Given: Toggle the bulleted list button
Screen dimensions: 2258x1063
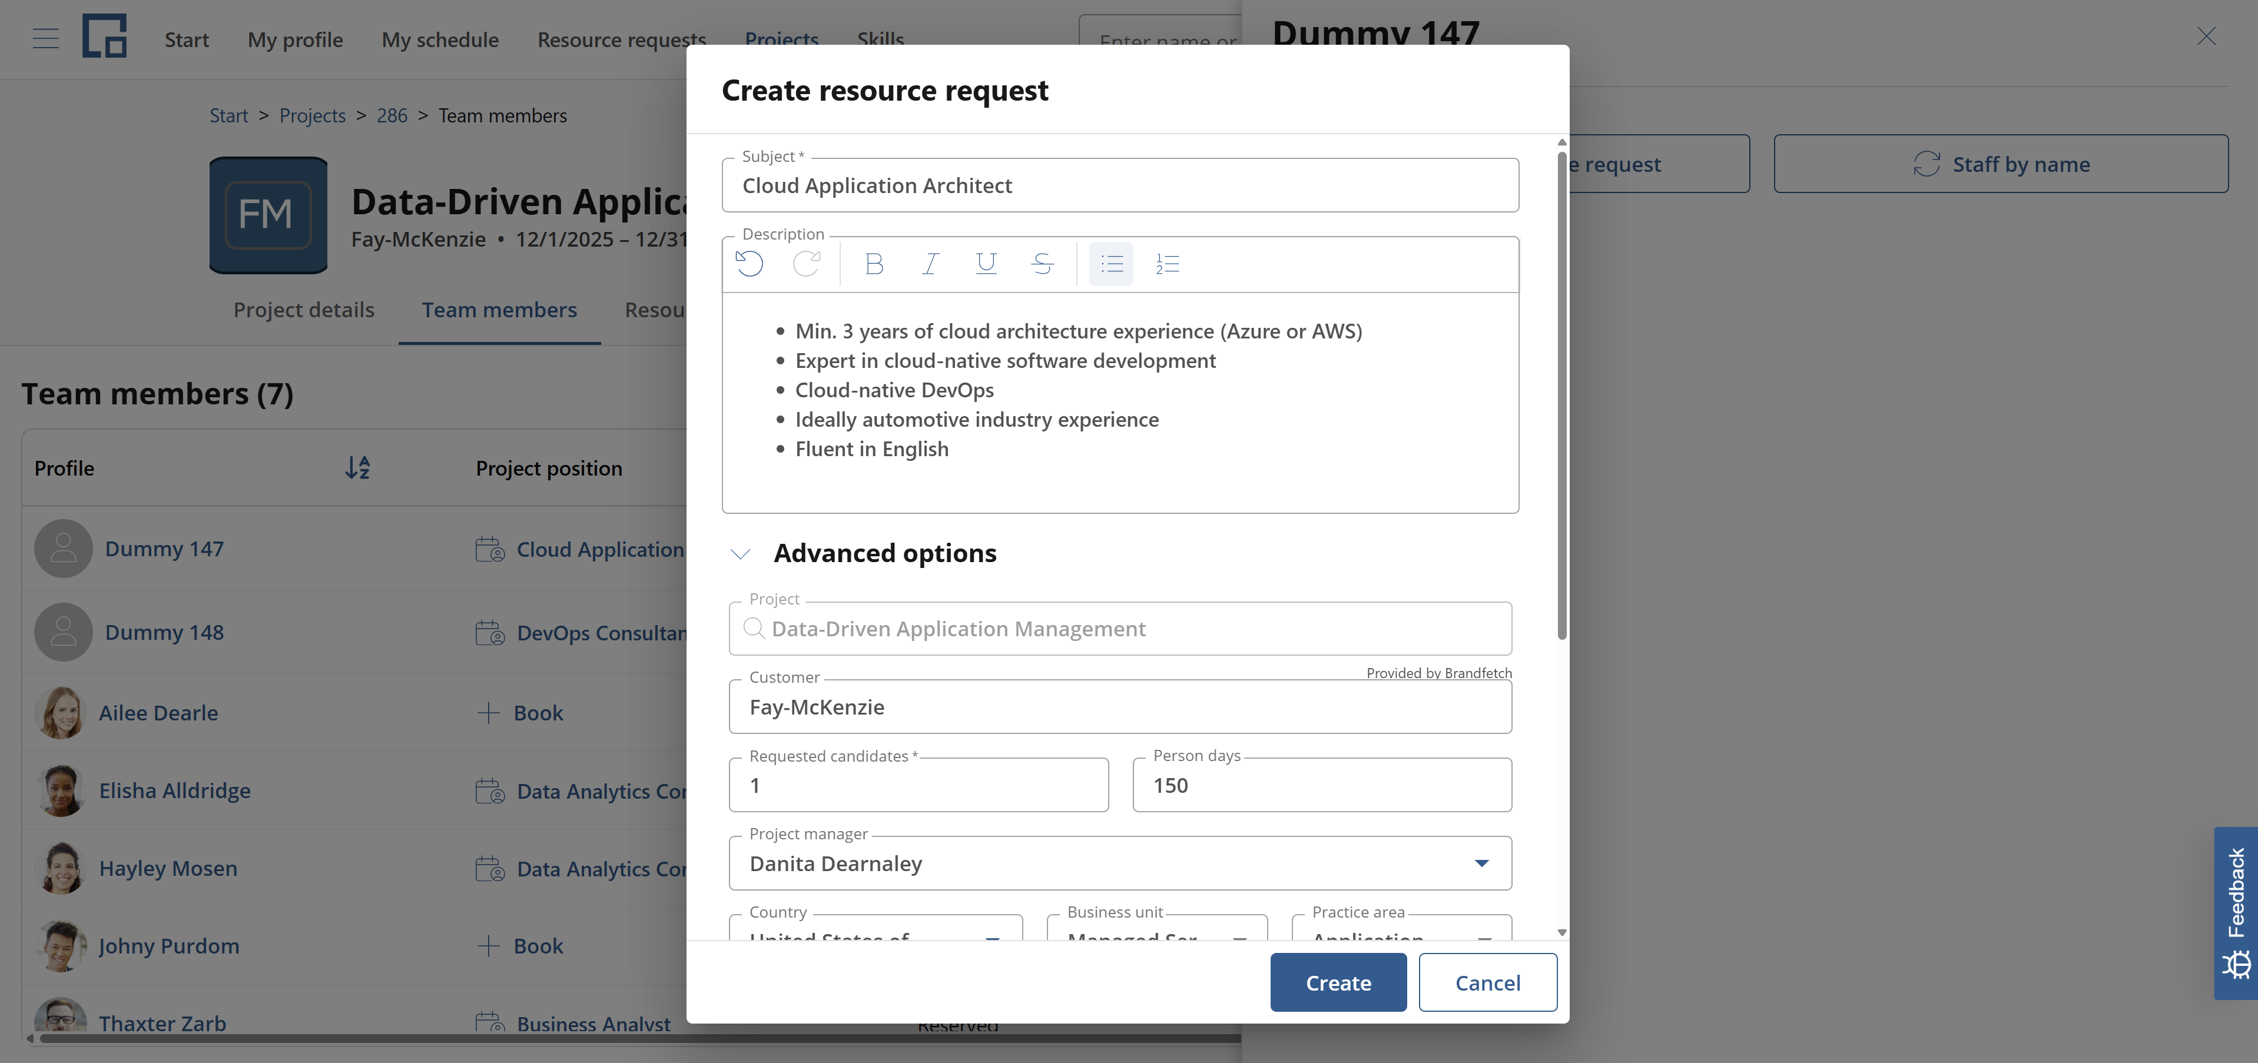Looking at the screenshot, I should [x=1112, y=264].
